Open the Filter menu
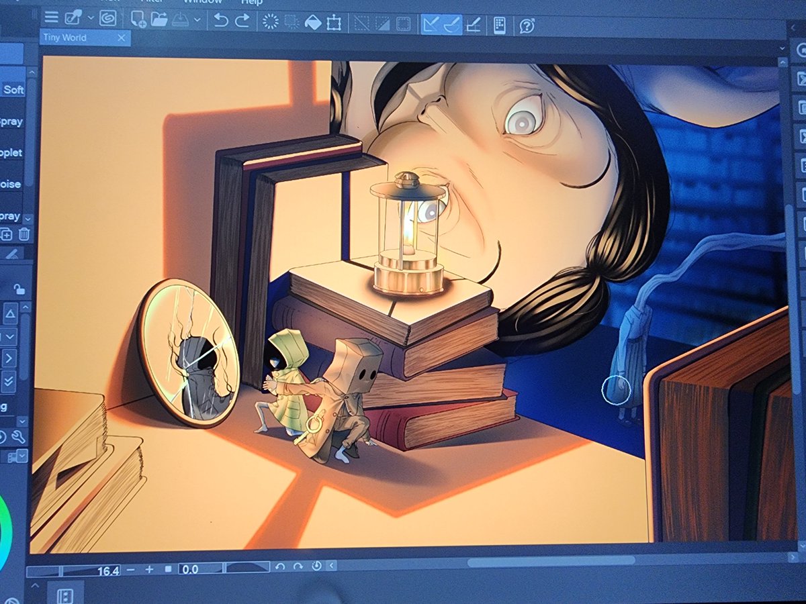 (154, 2)
